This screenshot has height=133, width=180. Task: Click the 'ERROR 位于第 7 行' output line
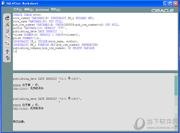point(26,85)
